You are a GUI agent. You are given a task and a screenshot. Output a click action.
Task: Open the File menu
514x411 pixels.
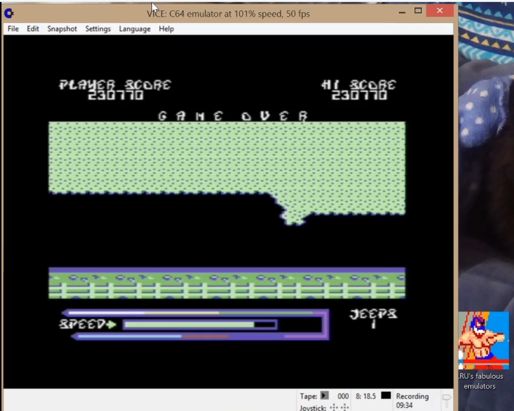coord(13,29)
